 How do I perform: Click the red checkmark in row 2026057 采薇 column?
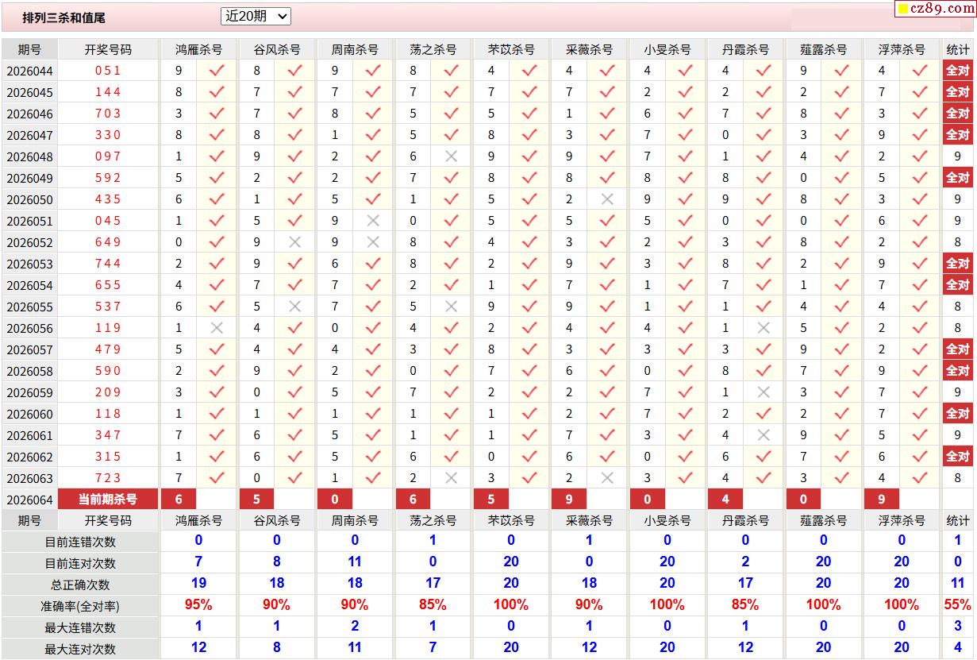(608, 349)
